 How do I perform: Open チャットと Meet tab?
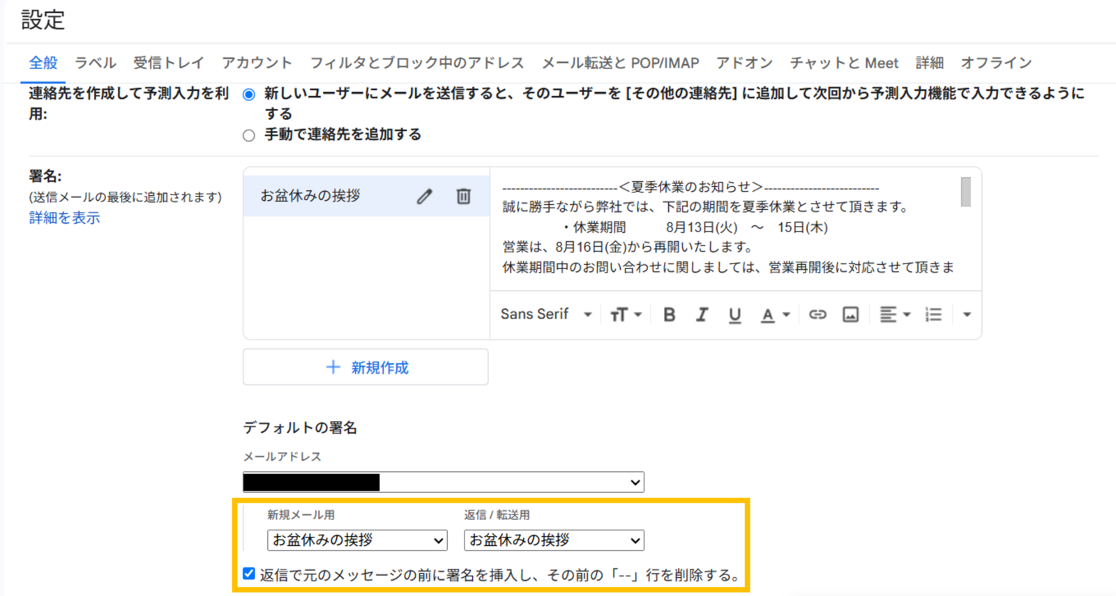click(844, 63)
